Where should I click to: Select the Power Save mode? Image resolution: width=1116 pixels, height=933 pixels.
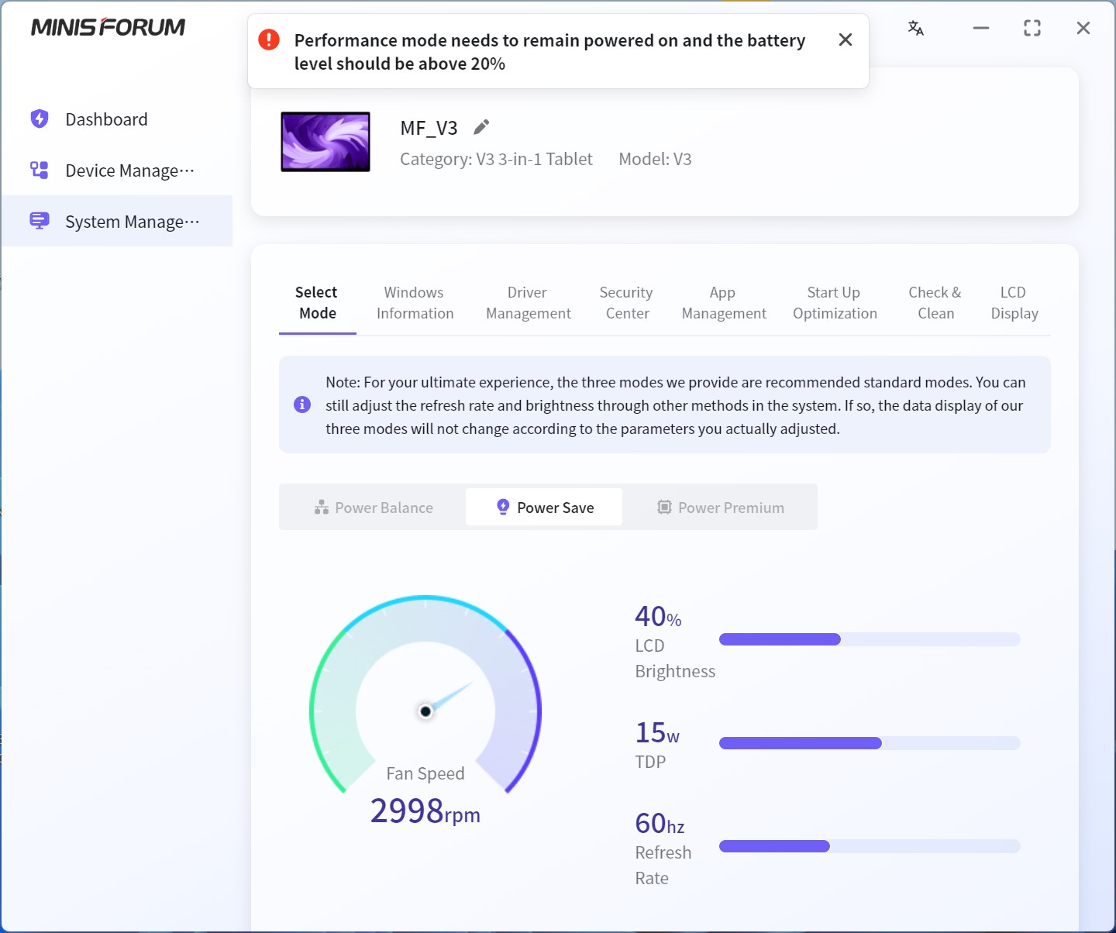point(544,508)
